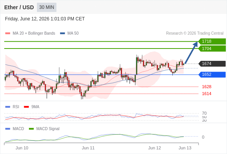Image resolution: width=227 pixels, height=154 pixels.
Task: Click the green 1704 resistance price tag
Action: pyautogui.click(x=212, y=49)
